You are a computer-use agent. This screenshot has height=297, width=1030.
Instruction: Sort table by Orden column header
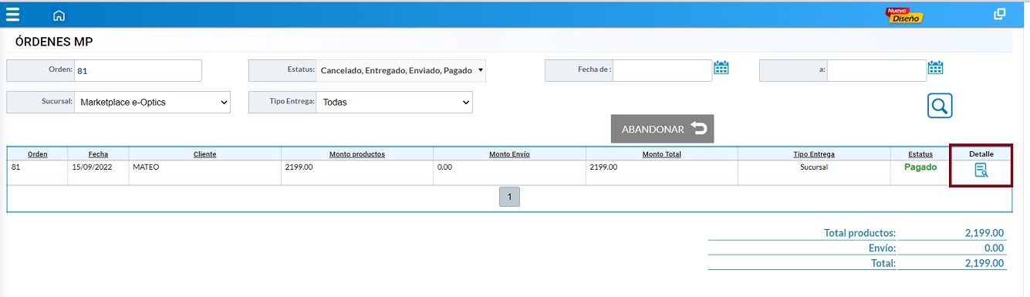coord(37,154)
